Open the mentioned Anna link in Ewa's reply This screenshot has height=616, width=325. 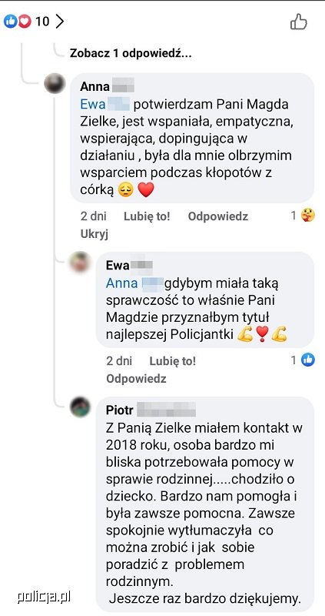click(134, 283)
